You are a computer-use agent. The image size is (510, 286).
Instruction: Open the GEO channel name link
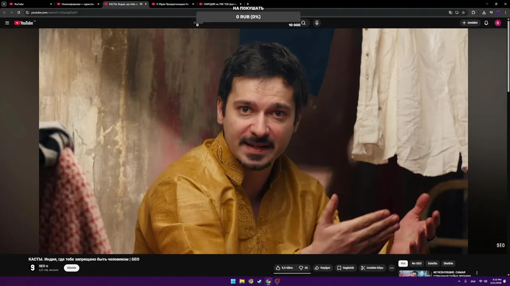pos(42,266)
